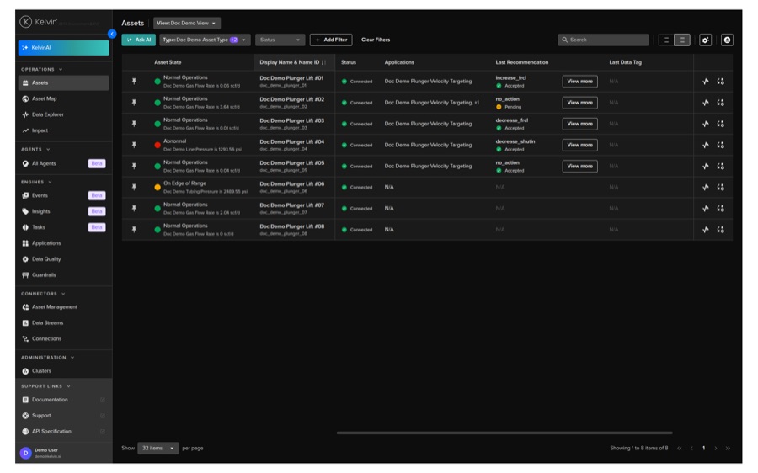Click the horizontal scrollbar below the table
This screenshot has width=758, height=473.
504,433
